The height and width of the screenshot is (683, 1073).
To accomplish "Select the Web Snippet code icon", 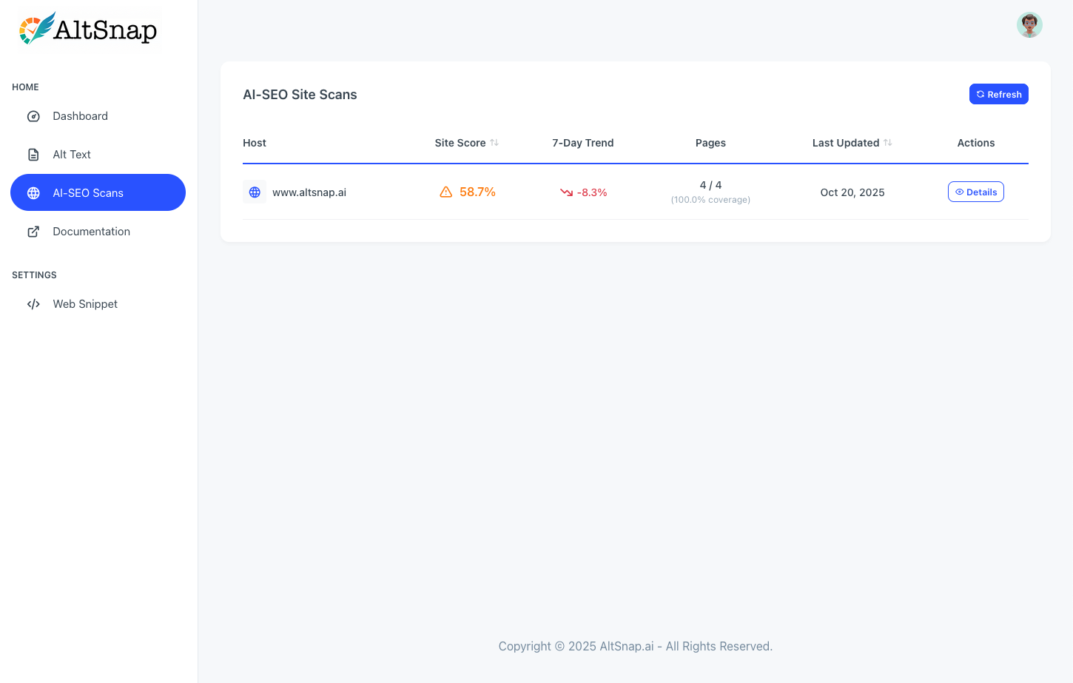I will pos(33,303).
